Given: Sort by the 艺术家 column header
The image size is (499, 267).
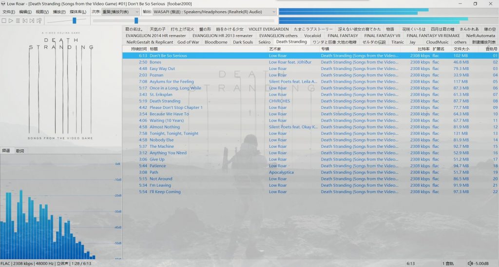Looking at the screenshot, I should tap(293, 49).
